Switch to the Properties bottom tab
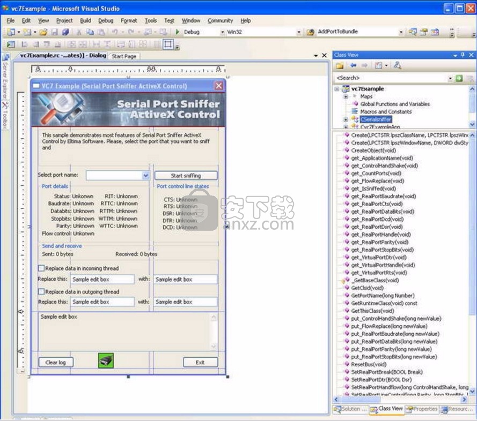 click(x=422, y=409)
